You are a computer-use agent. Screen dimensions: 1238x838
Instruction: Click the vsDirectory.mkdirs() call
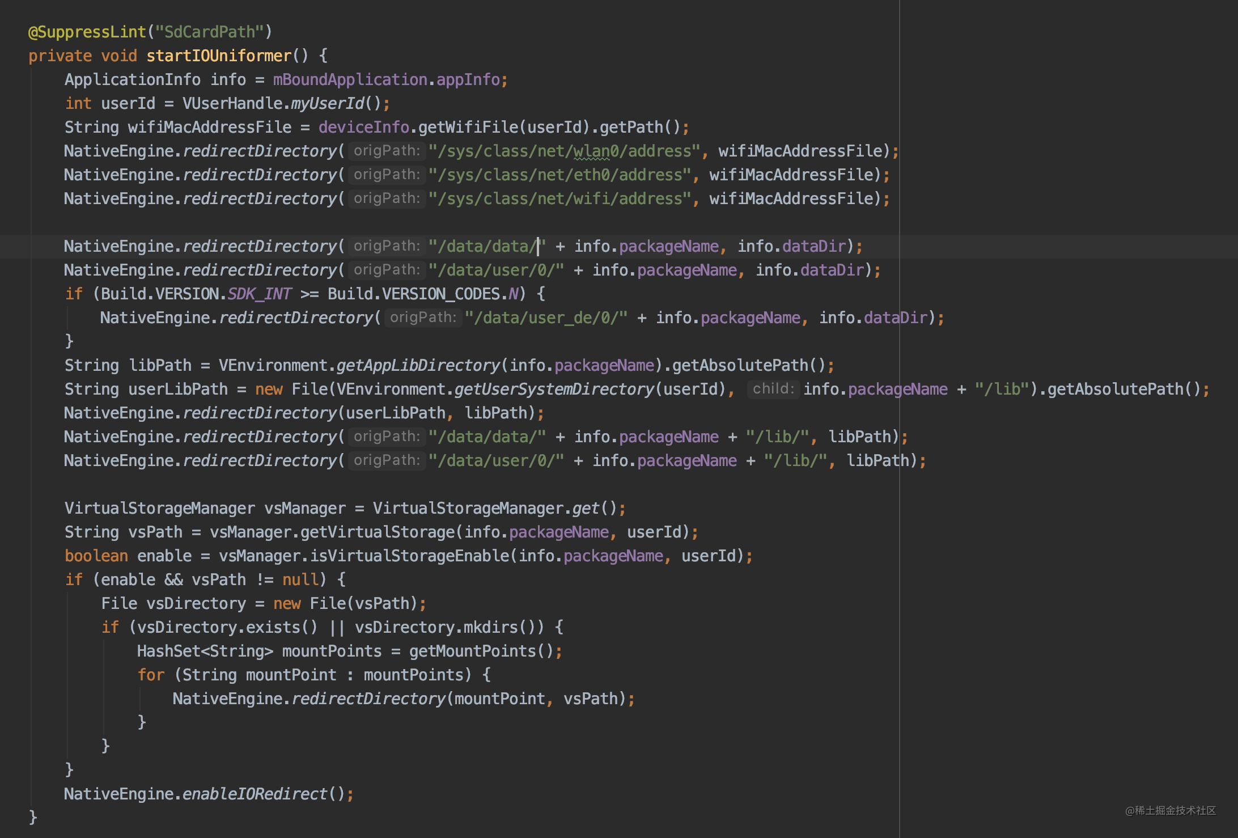(x=491, y=627)
